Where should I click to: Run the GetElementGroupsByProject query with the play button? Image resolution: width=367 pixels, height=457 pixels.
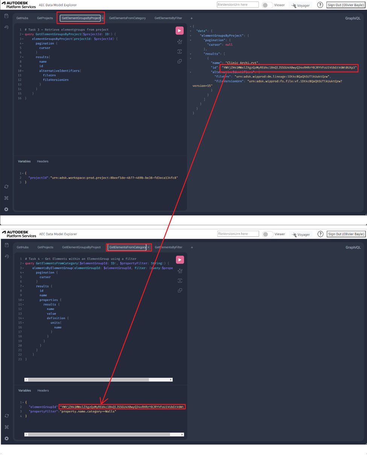pos(180,31)
